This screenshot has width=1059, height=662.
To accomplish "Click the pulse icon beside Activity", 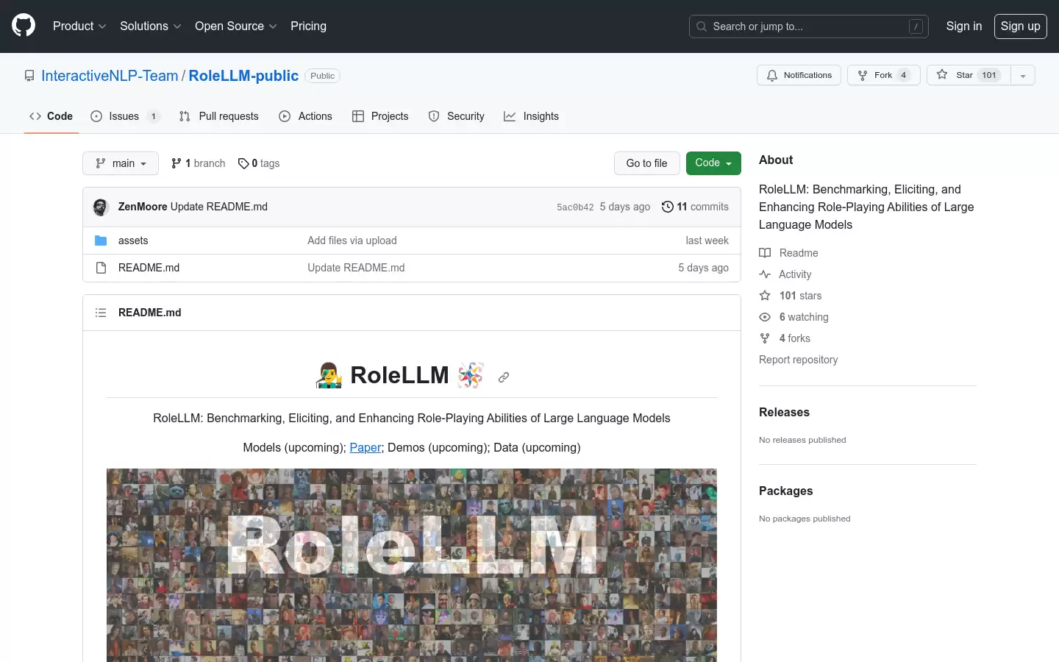I will coord(765,274).
